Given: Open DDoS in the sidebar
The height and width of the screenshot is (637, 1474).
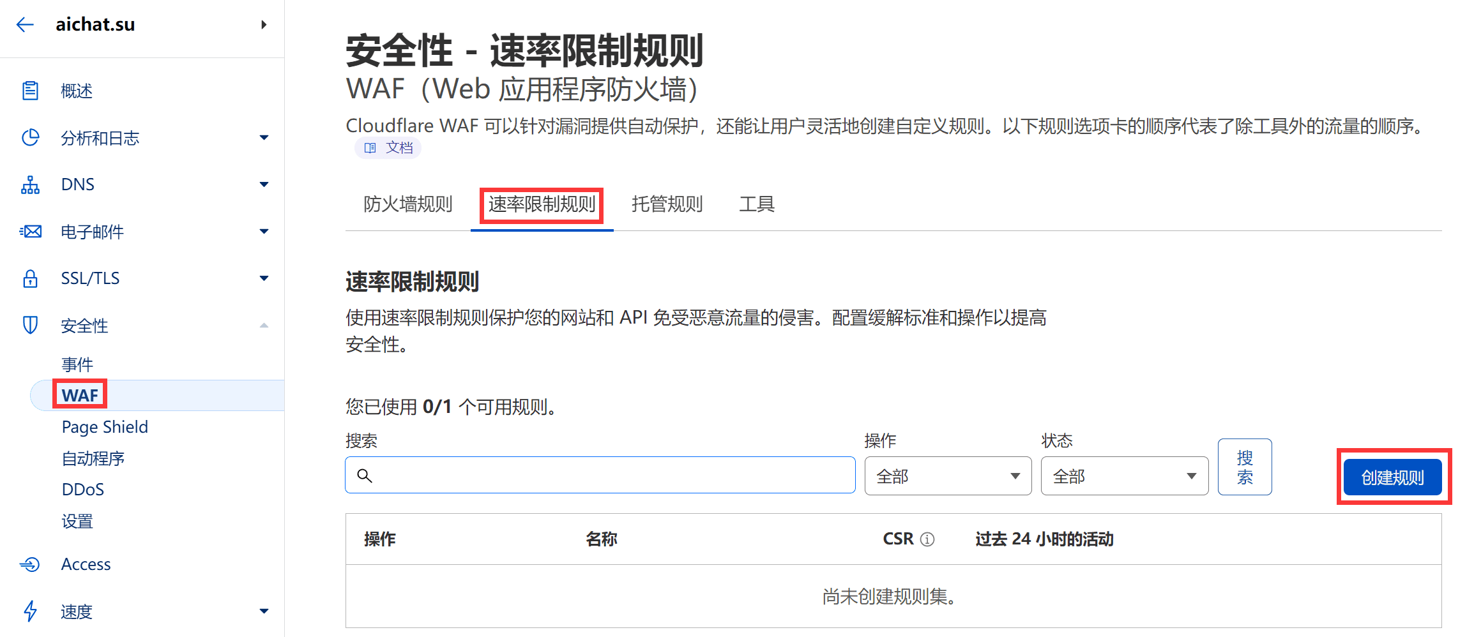Looking at the screenshot, I should [83, 490].
